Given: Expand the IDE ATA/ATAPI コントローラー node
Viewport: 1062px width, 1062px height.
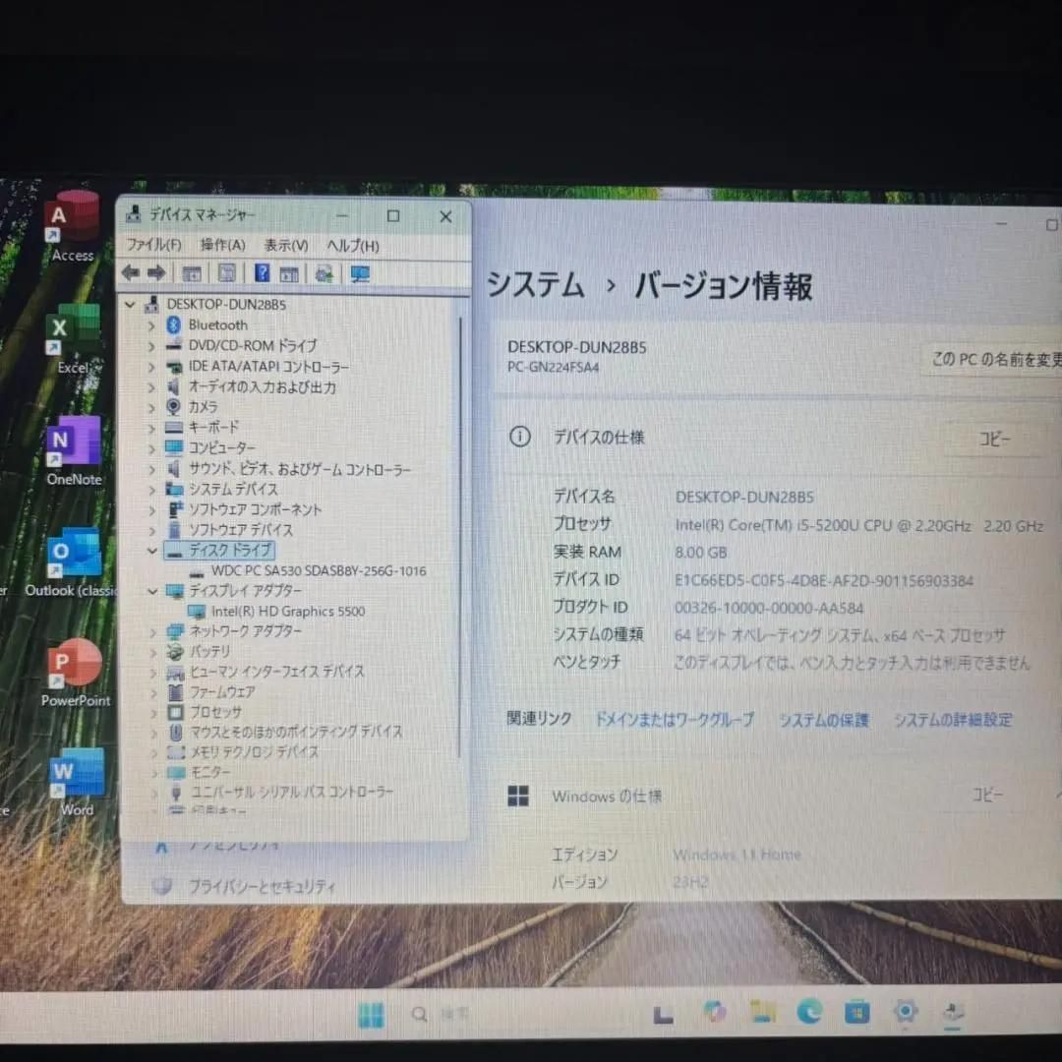Looking at the screenshot, I should (x=151, y=367).
